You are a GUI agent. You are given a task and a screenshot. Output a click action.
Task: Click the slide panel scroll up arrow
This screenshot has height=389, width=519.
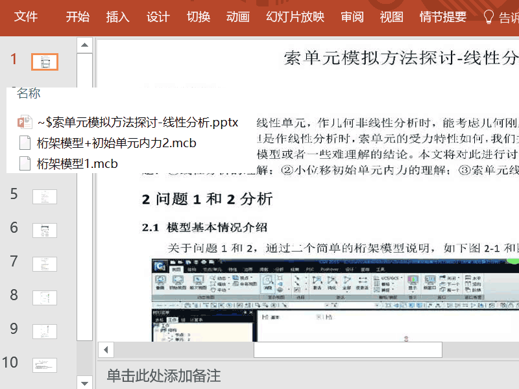tap(84, 45)
